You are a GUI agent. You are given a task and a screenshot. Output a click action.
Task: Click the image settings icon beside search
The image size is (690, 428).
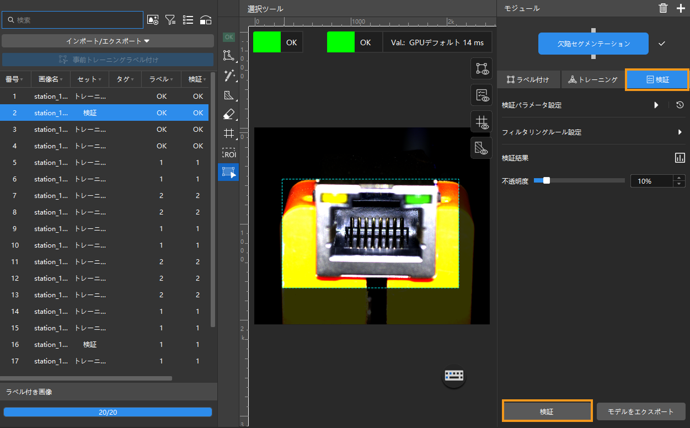pos(153,20)
